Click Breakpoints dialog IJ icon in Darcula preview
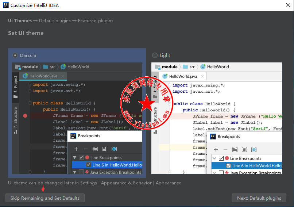The image size is (294, 207). pos(73,136)
